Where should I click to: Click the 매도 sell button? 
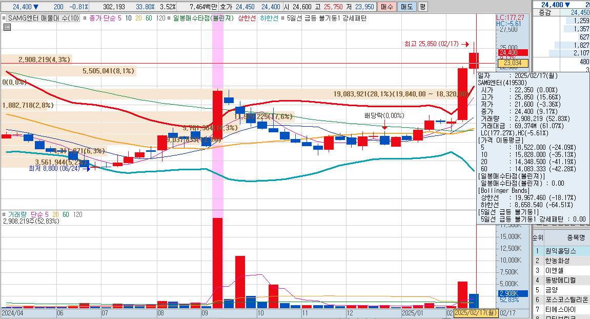click(407, 7)
